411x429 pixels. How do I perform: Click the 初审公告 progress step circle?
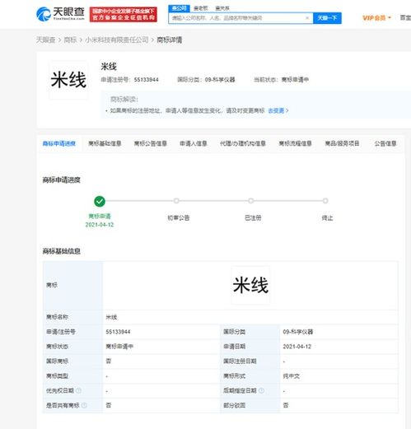[176, 201]
